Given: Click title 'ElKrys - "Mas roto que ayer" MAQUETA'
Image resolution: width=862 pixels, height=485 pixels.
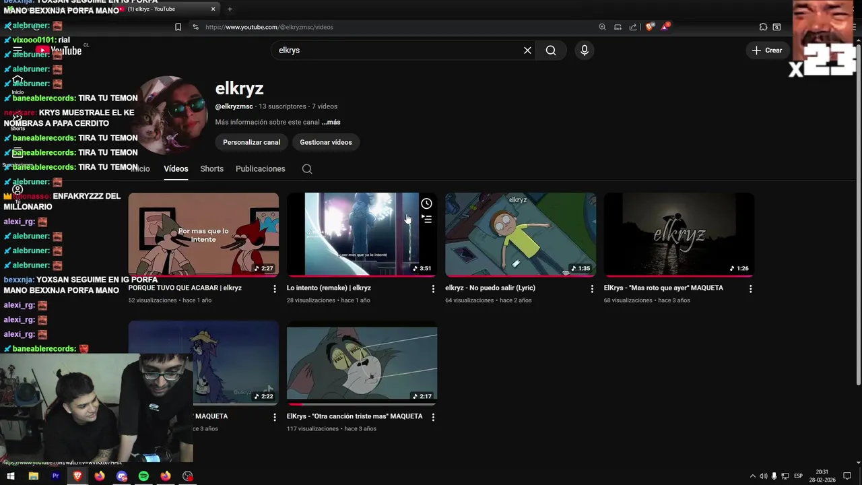Looking at the screenshot, I should point(663,288).
